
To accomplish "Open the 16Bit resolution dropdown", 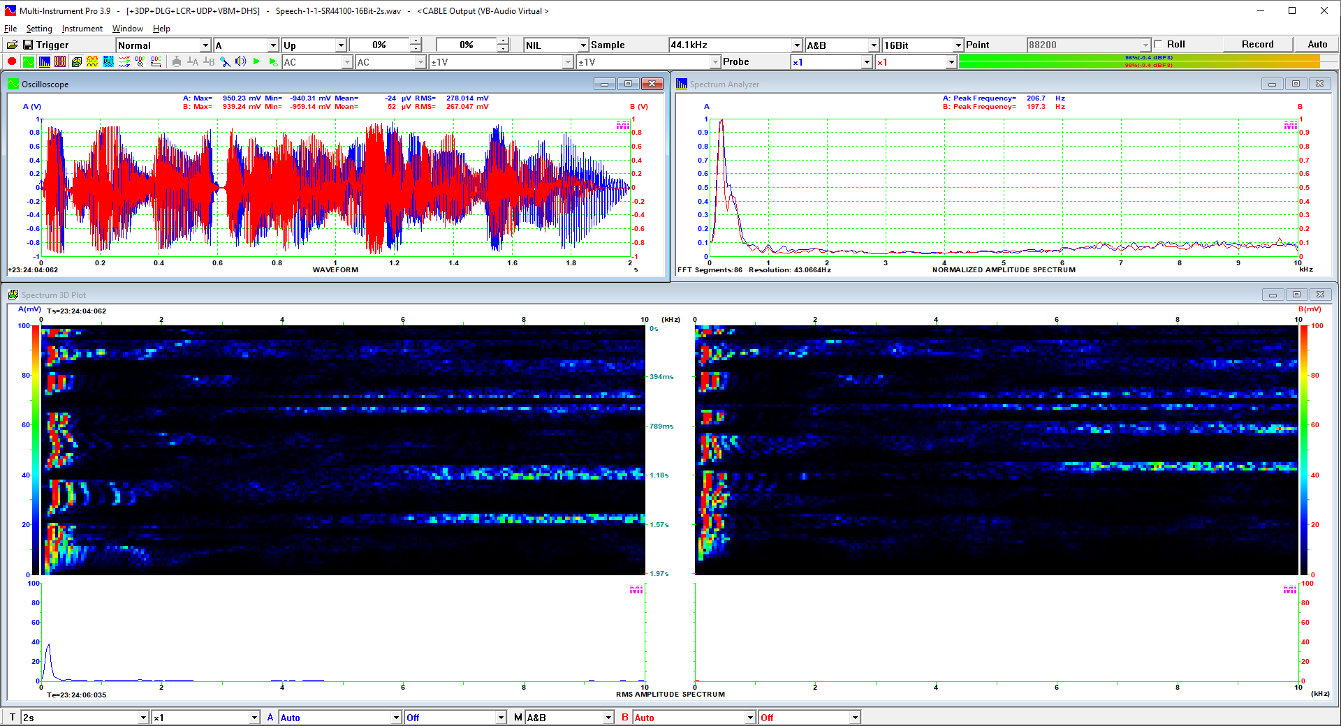I will pos(923,45).
